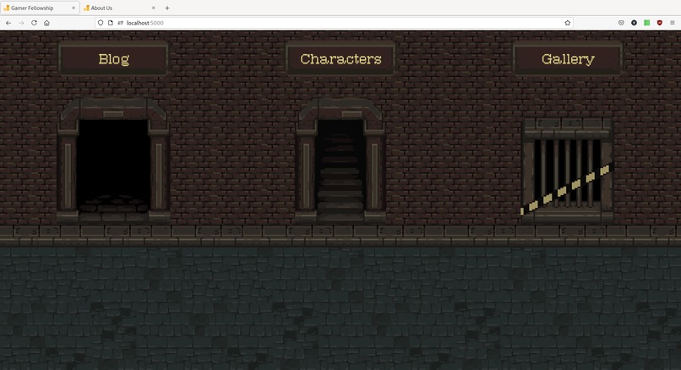The height and width of the screenshot is (370, 681).
Task: Open the dark round extension icon
Action: point(634,23)
